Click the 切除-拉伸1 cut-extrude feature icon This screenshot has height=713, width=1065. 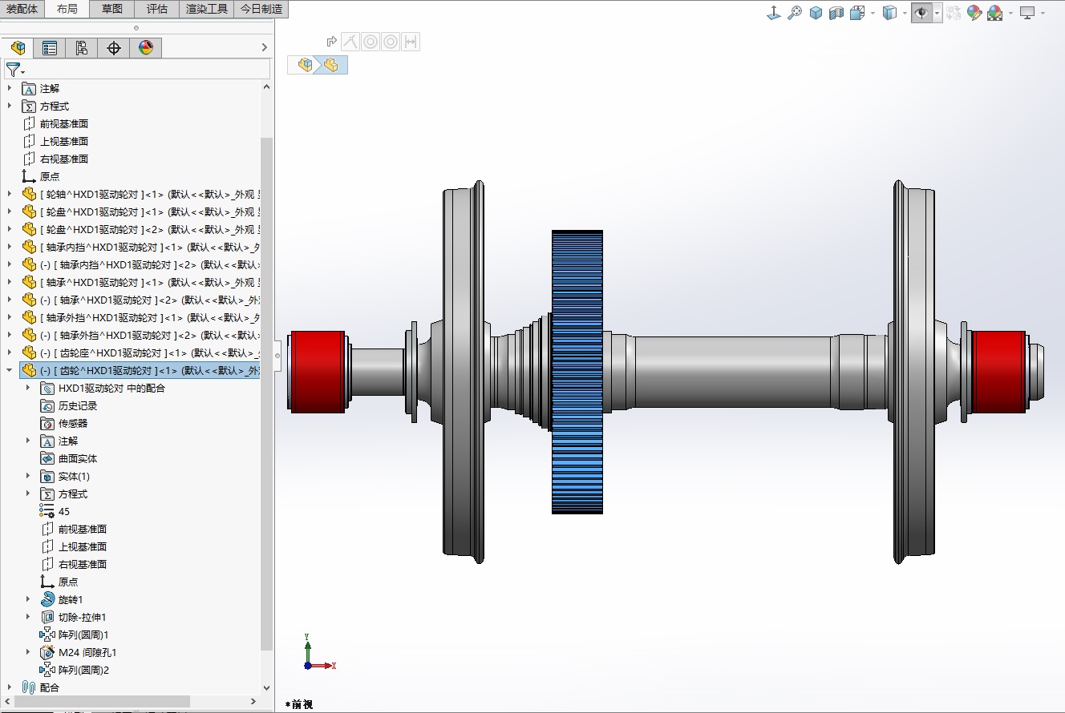pos(47,617)
